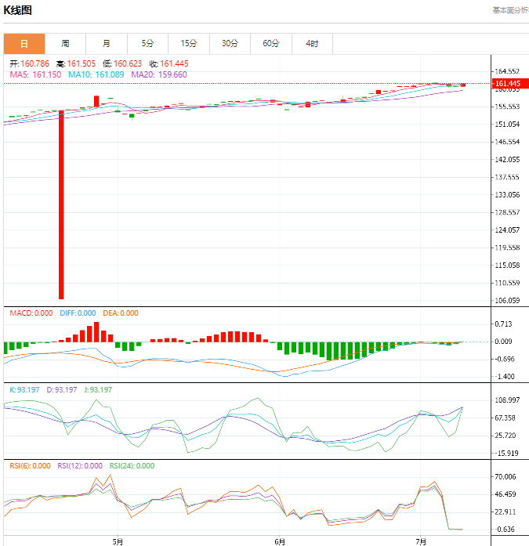This screenshot has width=529, height=546.
Task: Open the 4时 interval tab
Action: click(x=312, y=44)
